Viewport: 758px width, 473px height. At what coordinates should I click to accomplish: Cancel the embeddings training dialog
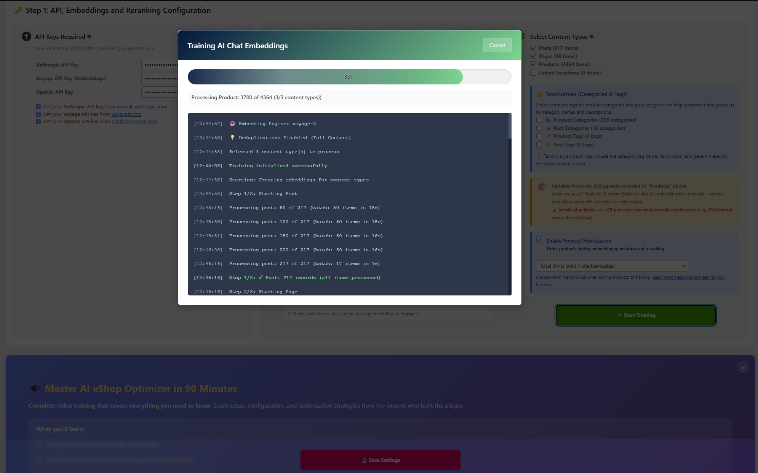(497, 45)
